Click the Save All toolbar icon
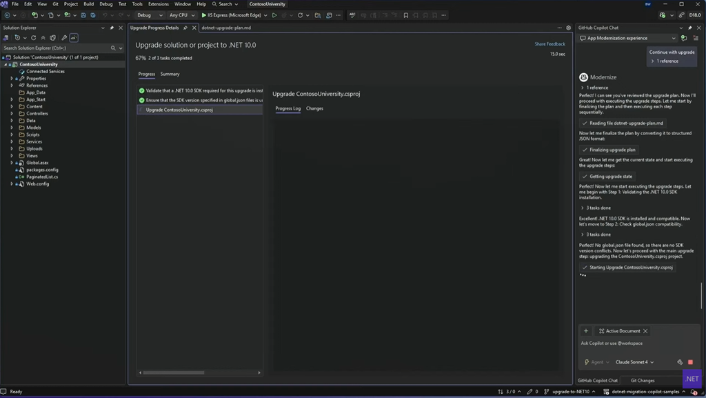Viewport: 706px width, 398px height. [93, 15]
